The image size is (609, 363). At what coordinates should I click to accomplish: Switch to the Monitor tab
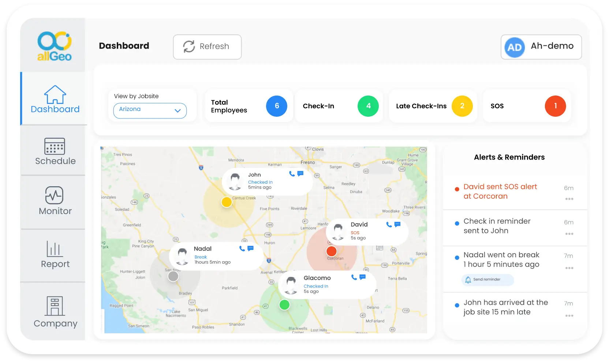click(x=55, y=201)
